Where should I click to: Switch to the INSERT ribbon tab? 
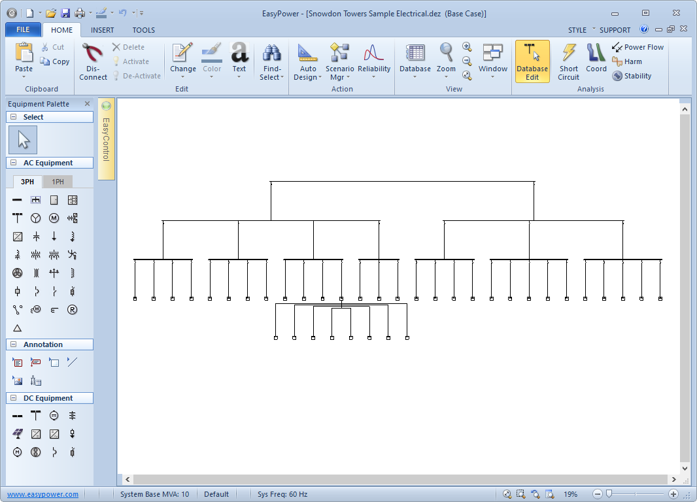click(x=102, y=29)
